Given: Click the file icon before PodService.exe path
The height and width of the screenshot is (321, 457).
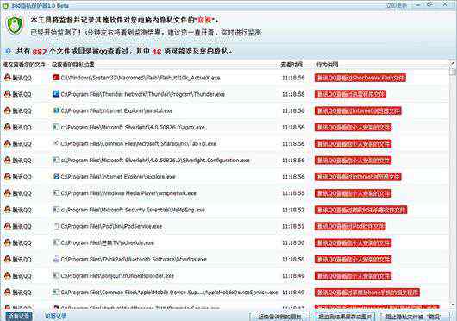Looking at the screenshot, I should point(56,226).
